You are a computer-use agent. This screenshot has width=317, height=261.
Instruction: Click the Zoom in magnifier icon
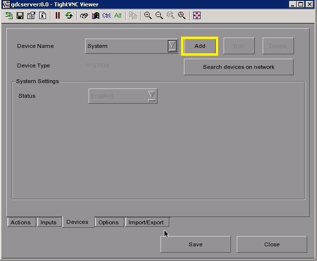148,16
